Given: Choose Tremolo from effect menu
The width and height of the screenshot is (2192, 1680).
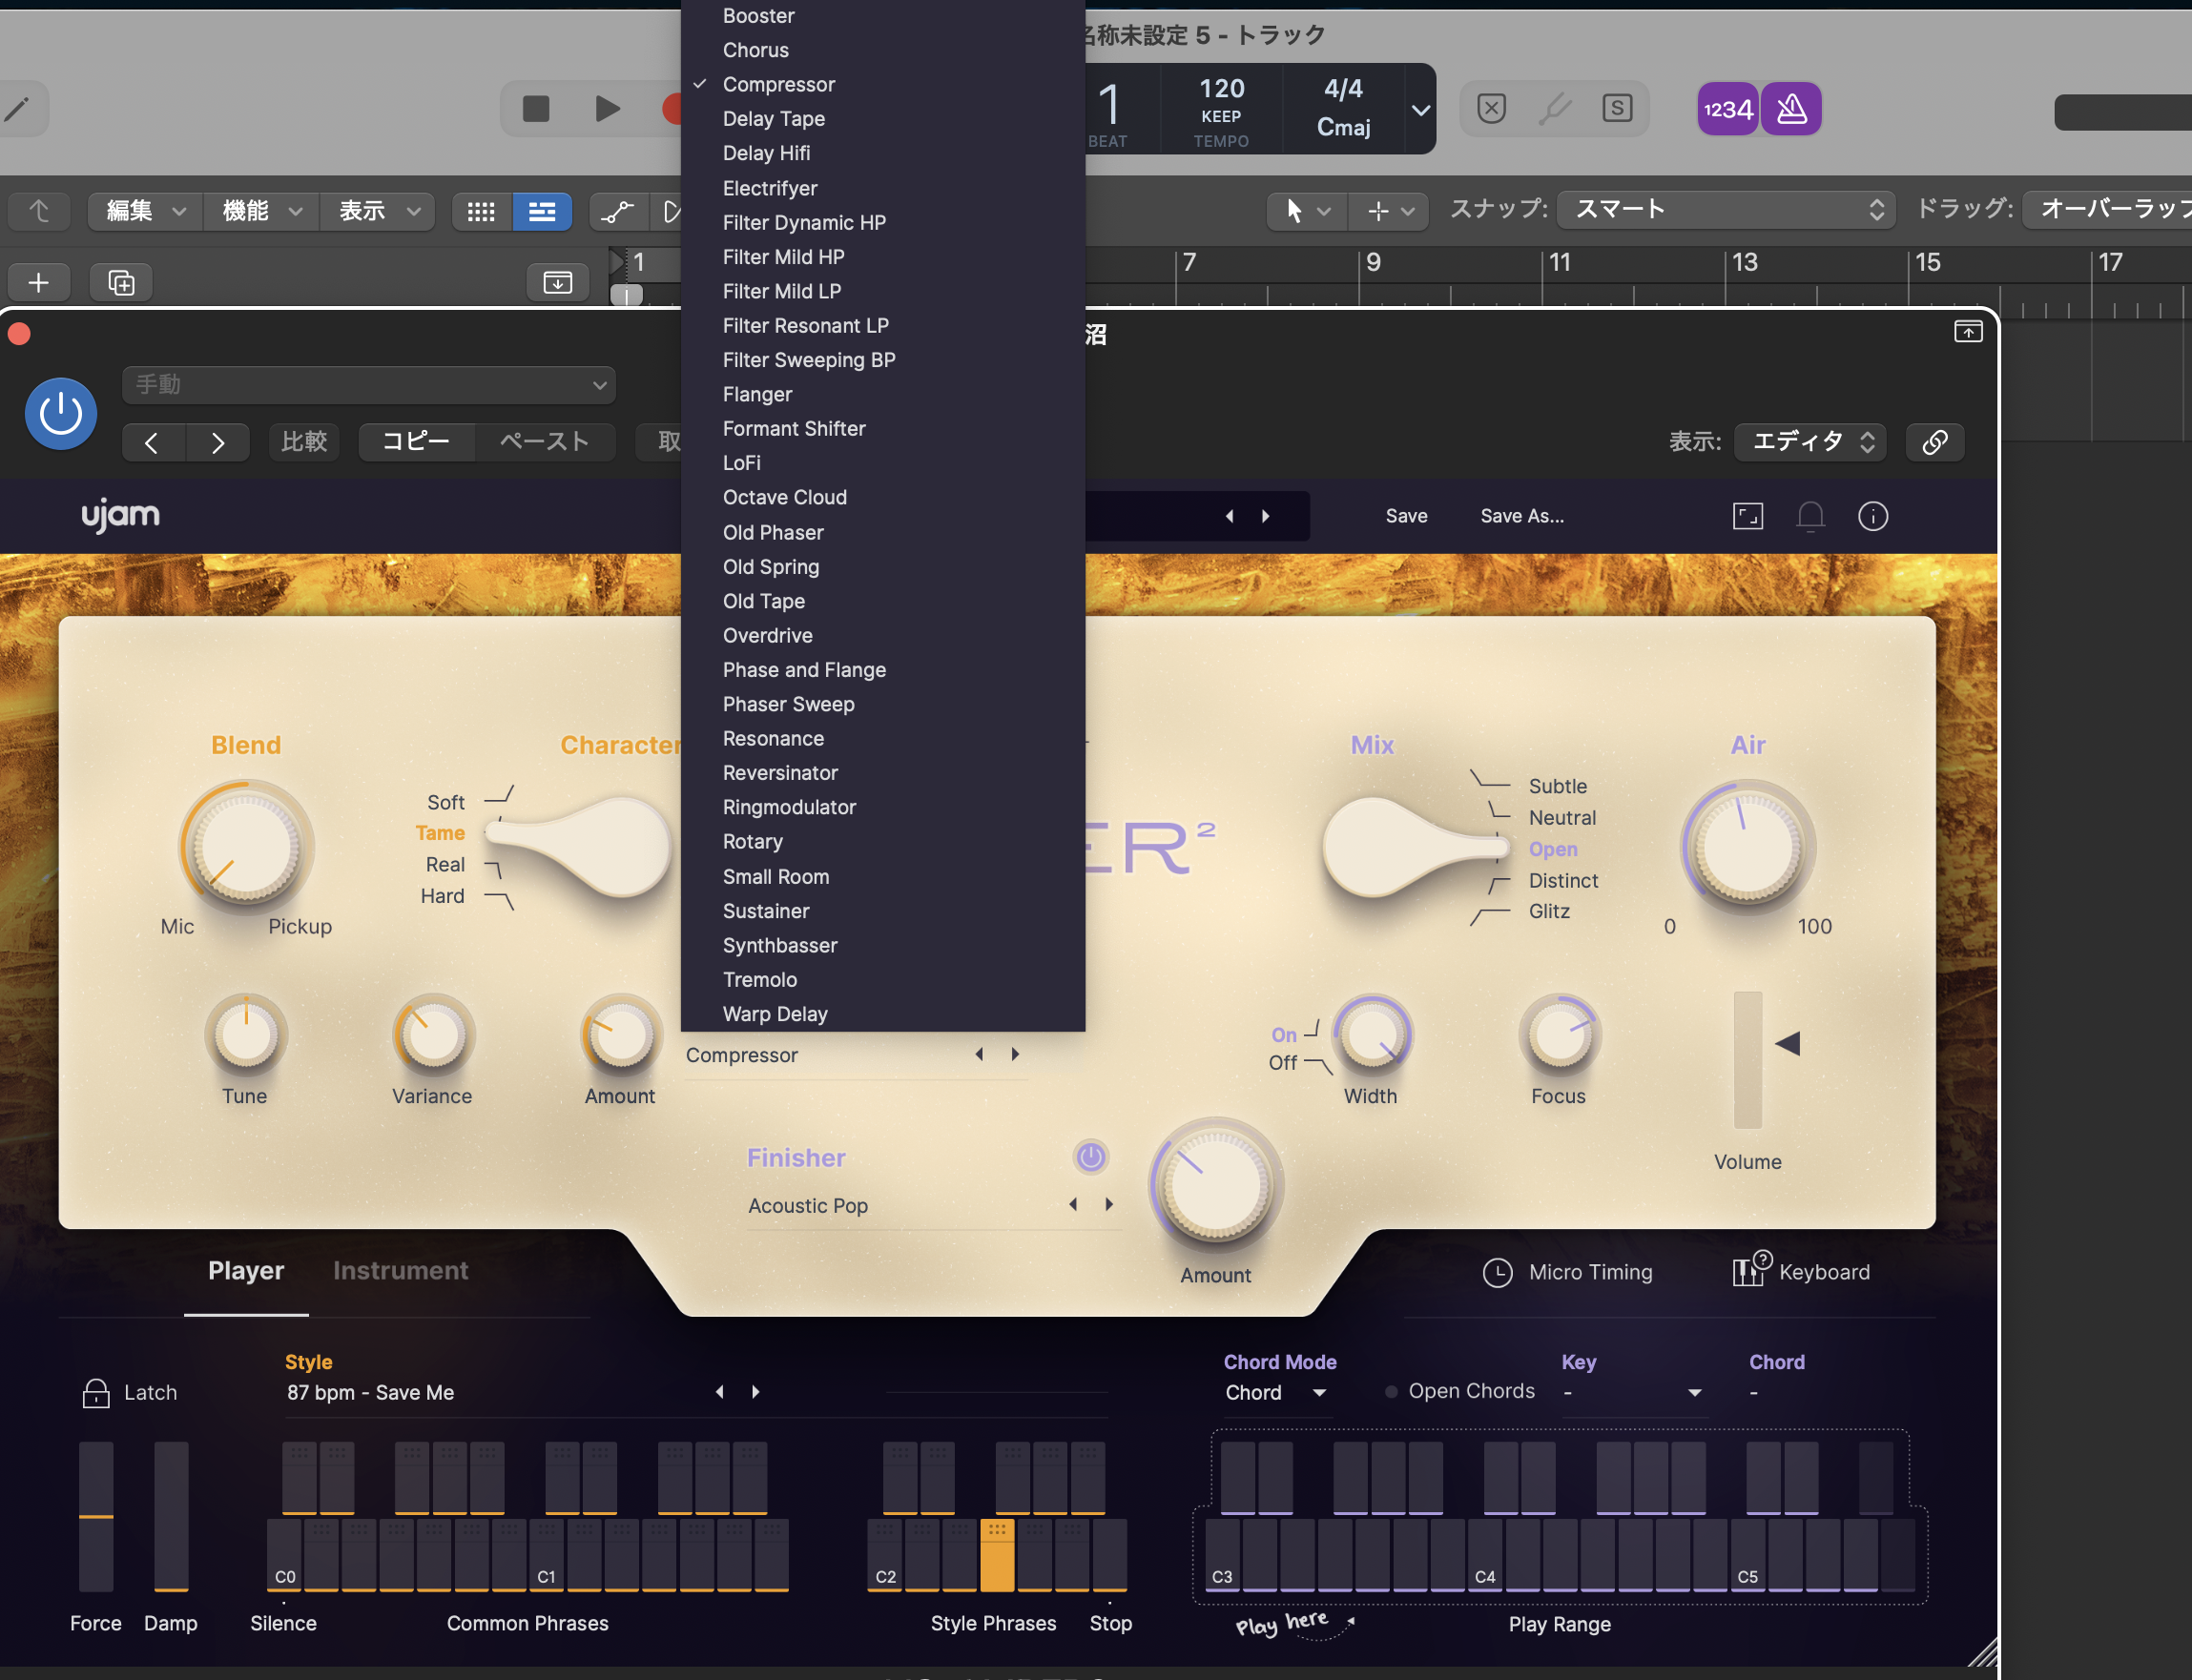Looking at the screenshot, I should pyautogui.click(x=882, y=980).
